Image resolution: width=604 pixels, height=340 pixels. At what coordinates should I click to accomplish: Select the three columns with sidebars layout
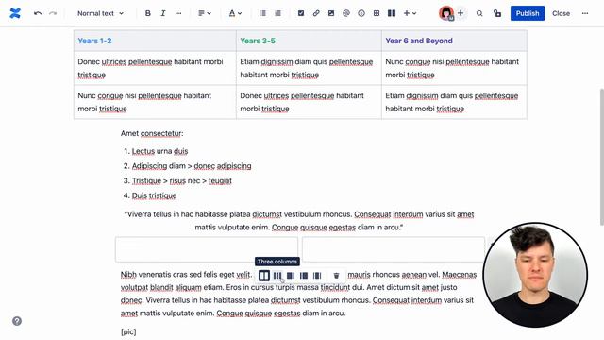[317, 275]
